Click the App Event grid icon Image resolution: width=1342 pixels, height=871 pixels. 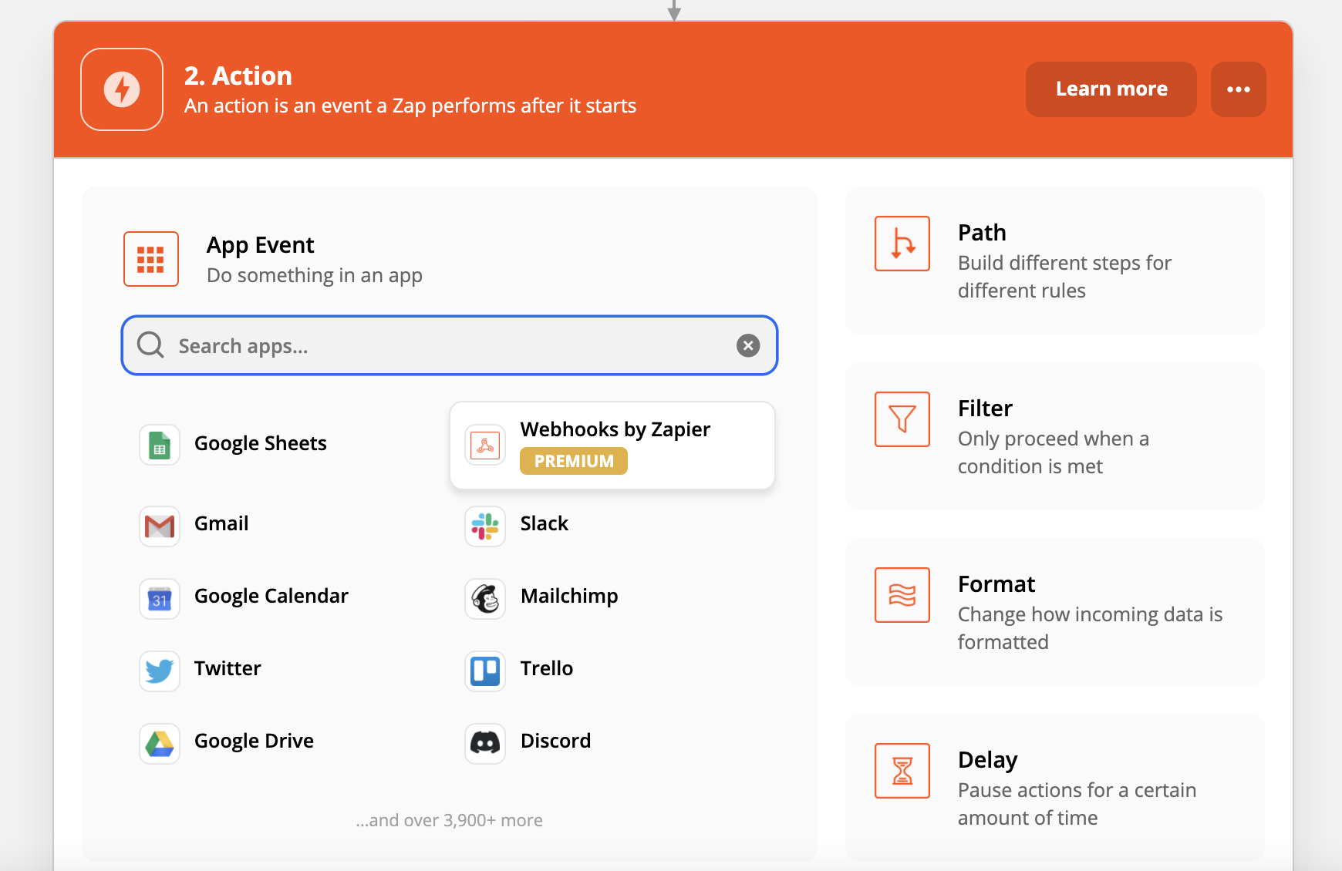[151, 259]
